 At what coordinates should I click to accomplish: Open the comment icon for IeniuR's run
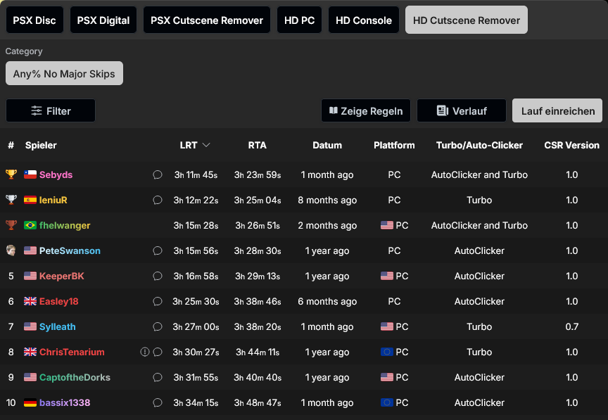coord(158,200)
